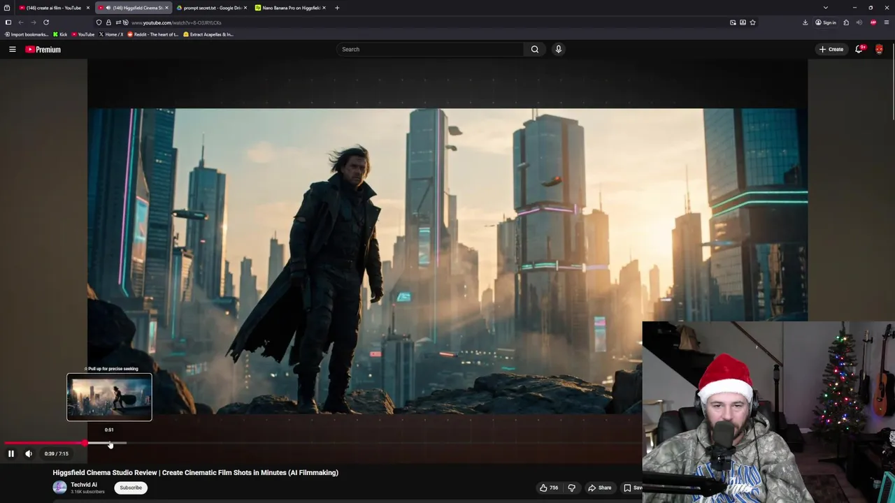Like the video with thumbs up
The height and width of the screenshot is (503, 895).
548,488
